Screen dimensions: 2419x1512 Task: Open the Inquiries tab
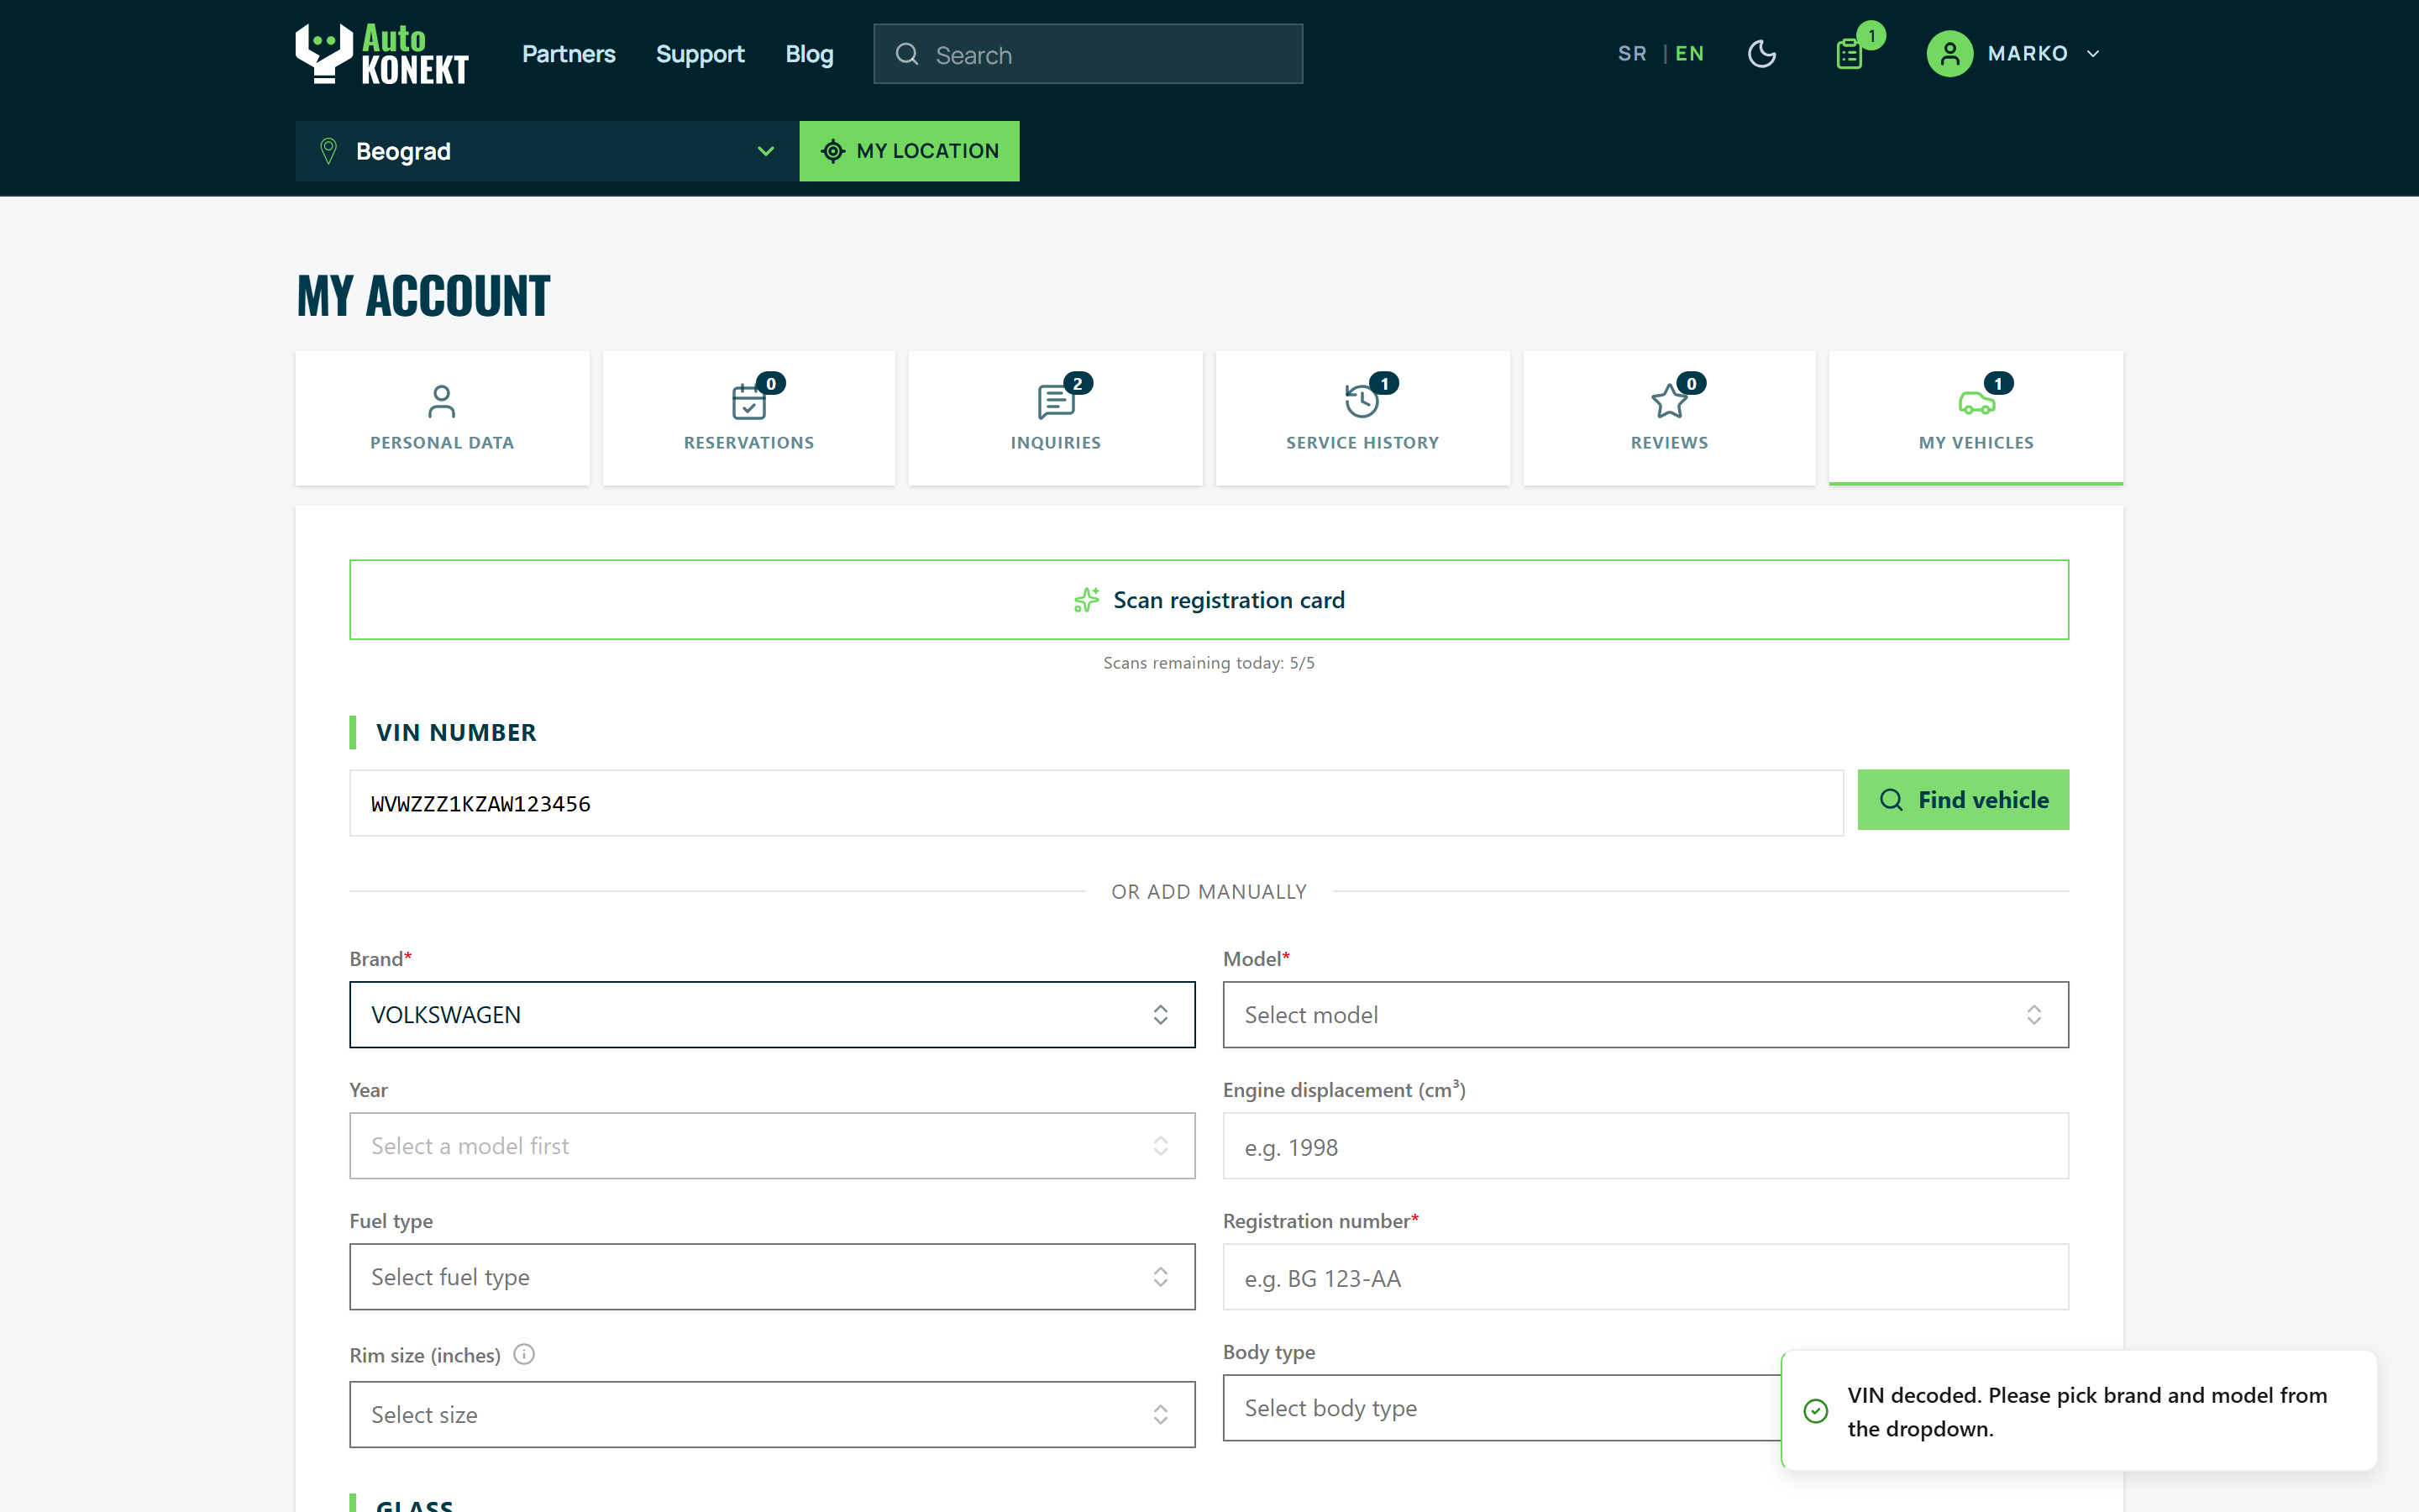1056,418
